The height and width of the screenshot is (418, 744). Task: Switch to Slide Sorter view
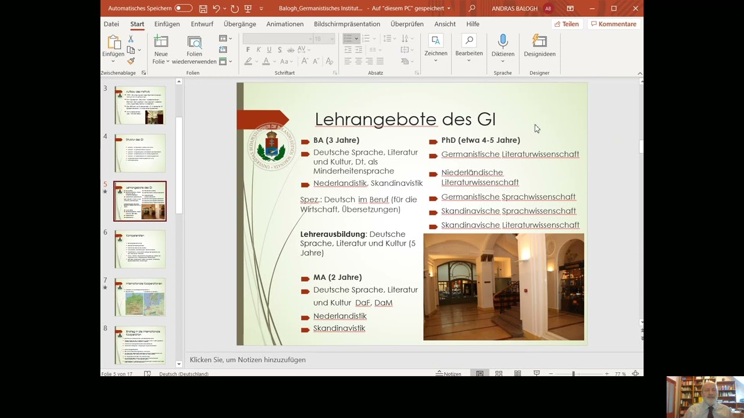click(499, 373)
